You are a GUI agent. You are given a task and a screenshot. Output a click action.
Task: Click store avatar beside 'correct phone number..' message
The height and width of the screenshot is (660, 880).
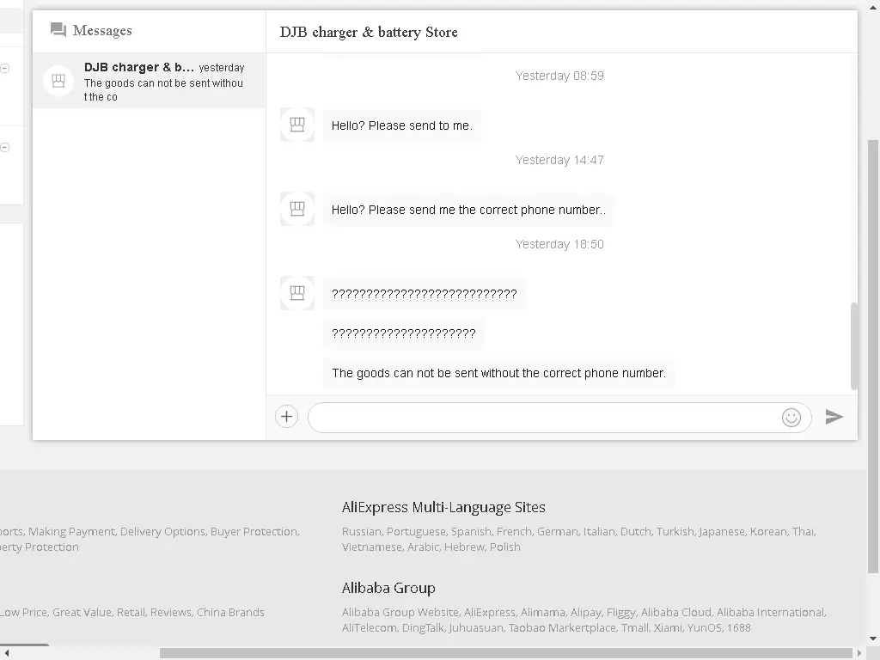[x=297, y=209]
